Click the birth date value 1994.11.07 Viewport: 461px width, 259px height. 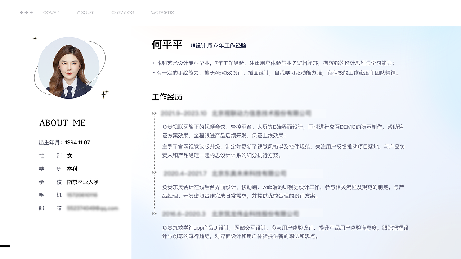pyautogui.click(x=77, y=142)
